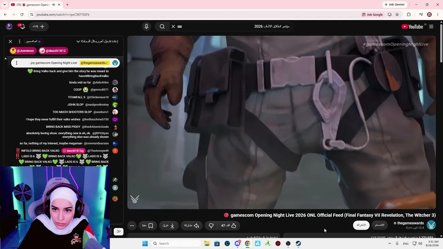The width and height of the screenshot is (443, 249).
Task: Click Ask Google in address bar
Action: [372, 15]
